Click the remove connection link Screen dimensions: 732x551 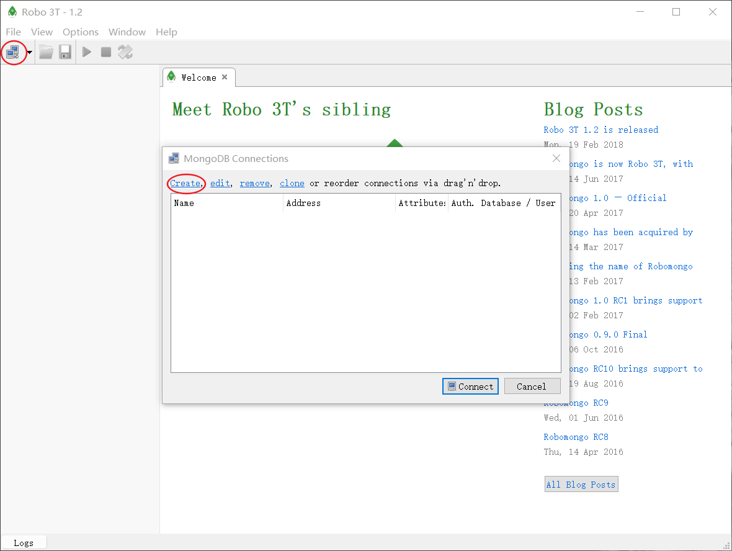255,183
